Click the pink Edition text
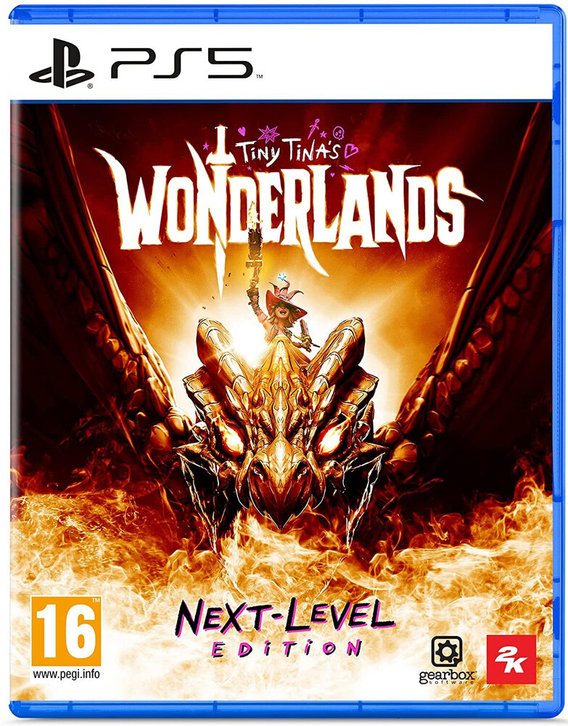 (x=287, y=648)
